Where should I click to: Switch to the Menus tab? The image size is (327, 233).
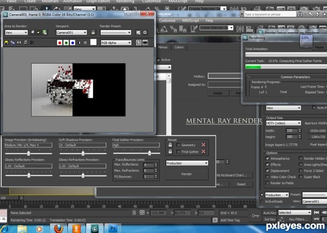pyautogui.click(x=162, y=47)
